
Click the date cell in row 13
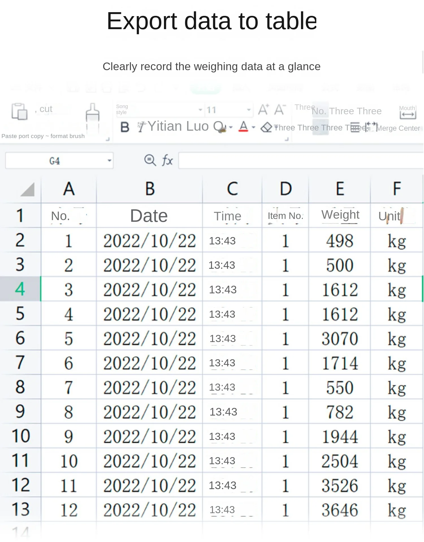pyautogui.click(x=150, y=510)
